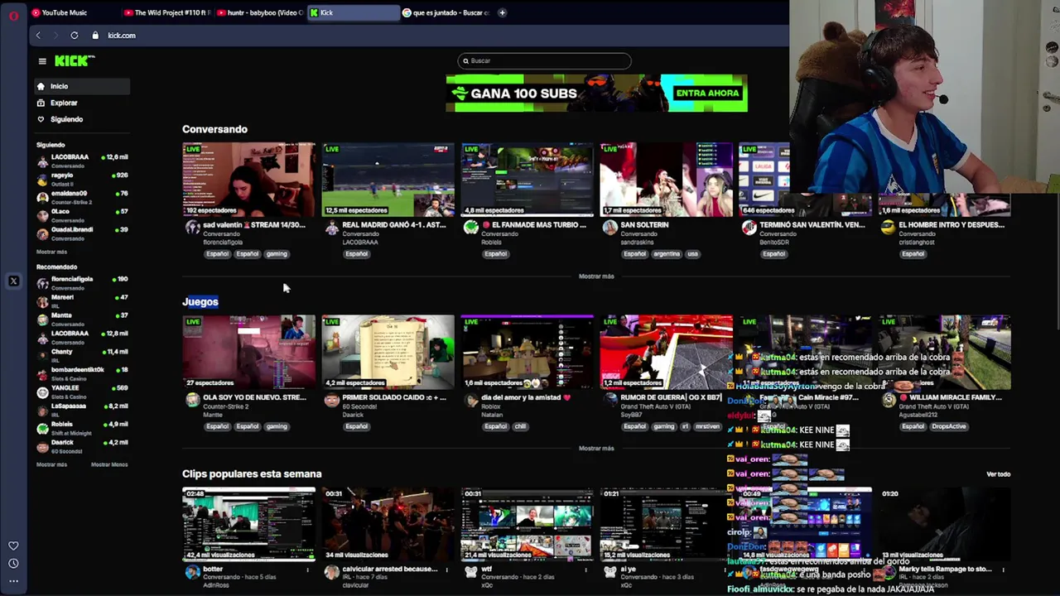Click avatar beside EL FANMADE MAS TURBIO
The image size is (1060, 596).
pyautogui.click(x=471, y=228)
